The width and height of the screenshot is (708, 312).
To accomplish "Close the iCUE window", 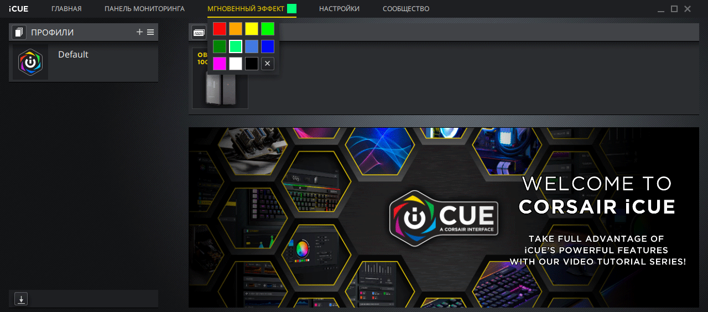I will (x=688, y=9).
